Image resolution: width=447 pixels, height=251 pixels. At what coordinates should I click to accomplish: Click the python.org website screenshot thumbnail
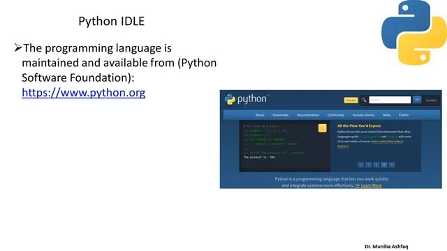330,139
